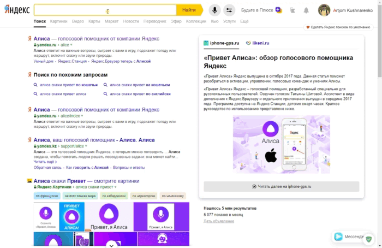Viewport: 382px width, 248px height.
Task: Switch to the Новости tab
Action: [131, 21]
